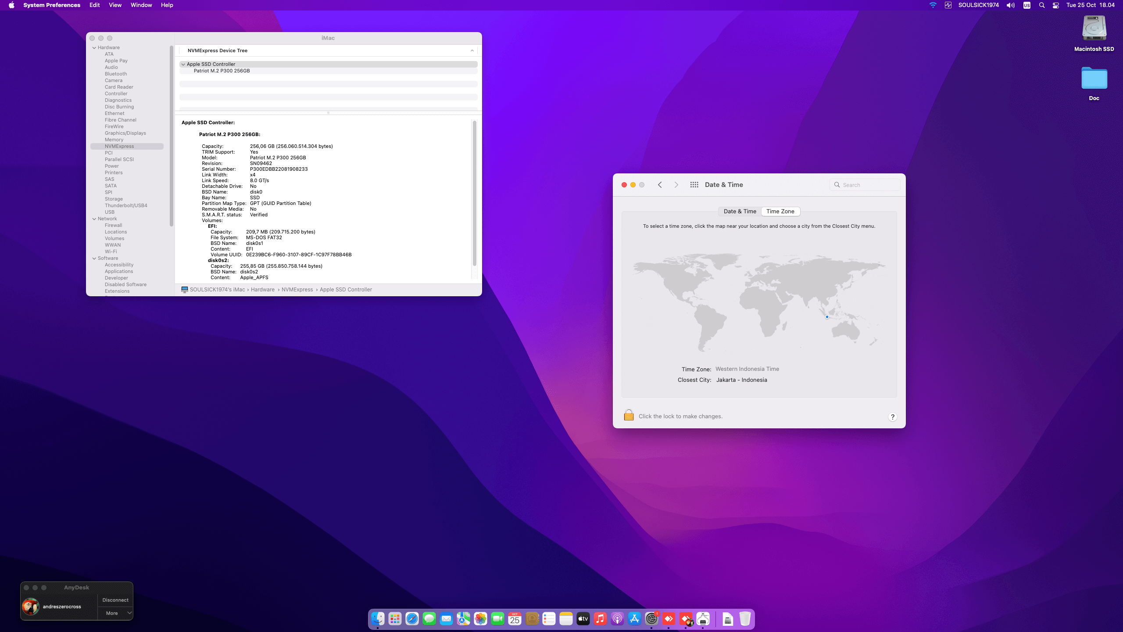Switch to the Date & Time tab
The width and height of the screenshot is (1123, 632).
(x=740, y=211)
